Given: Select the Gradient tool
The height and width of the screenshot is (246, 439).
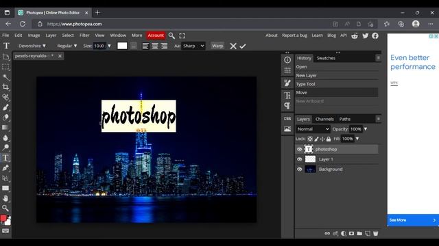Looking at the screenshot, I should [5, 128].
